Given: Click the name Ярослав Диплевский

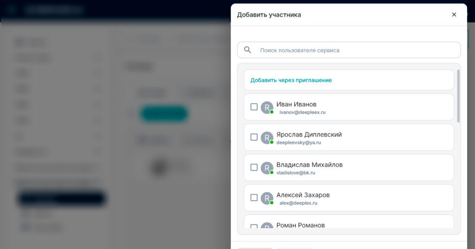Looking at the screenshot, I should coord(309,135).
